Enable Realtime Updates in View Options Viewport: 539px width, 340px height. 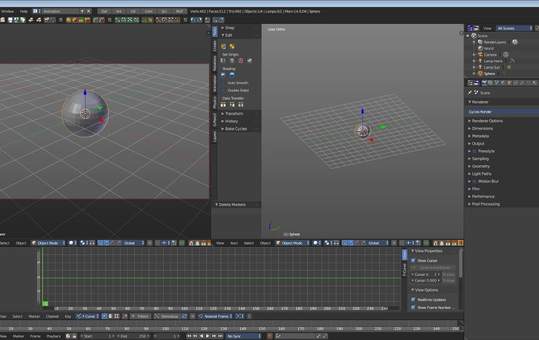point(413,299)
